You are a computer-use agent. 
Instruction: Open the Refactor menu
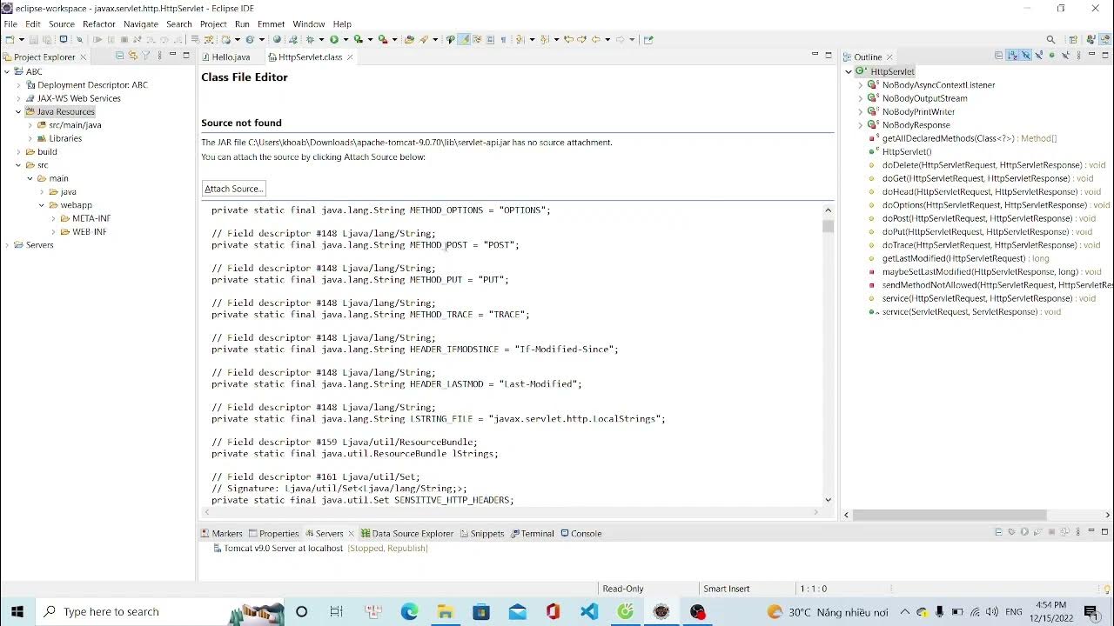[x=99, y=24]
